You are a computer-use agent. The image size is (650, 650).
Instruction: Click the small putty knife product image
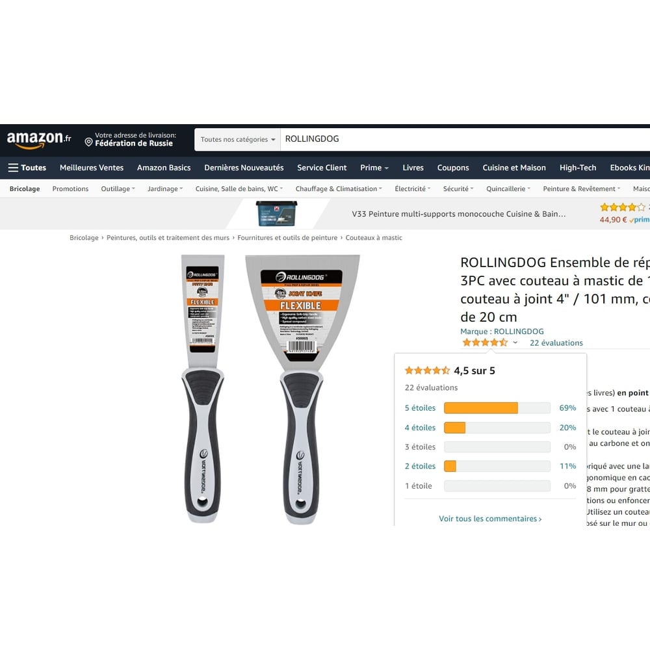click(203, 389)
